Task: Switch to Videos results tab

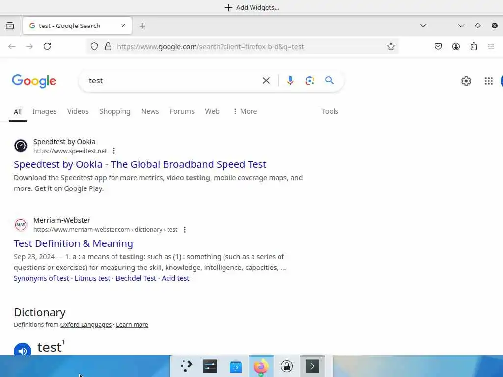Action: coord(78,111)
